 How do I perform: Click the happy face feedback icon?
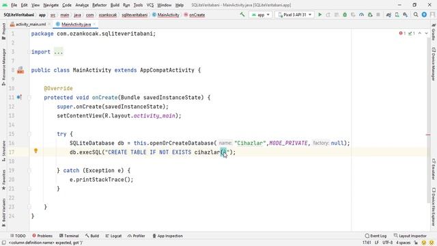pos(424,243)
